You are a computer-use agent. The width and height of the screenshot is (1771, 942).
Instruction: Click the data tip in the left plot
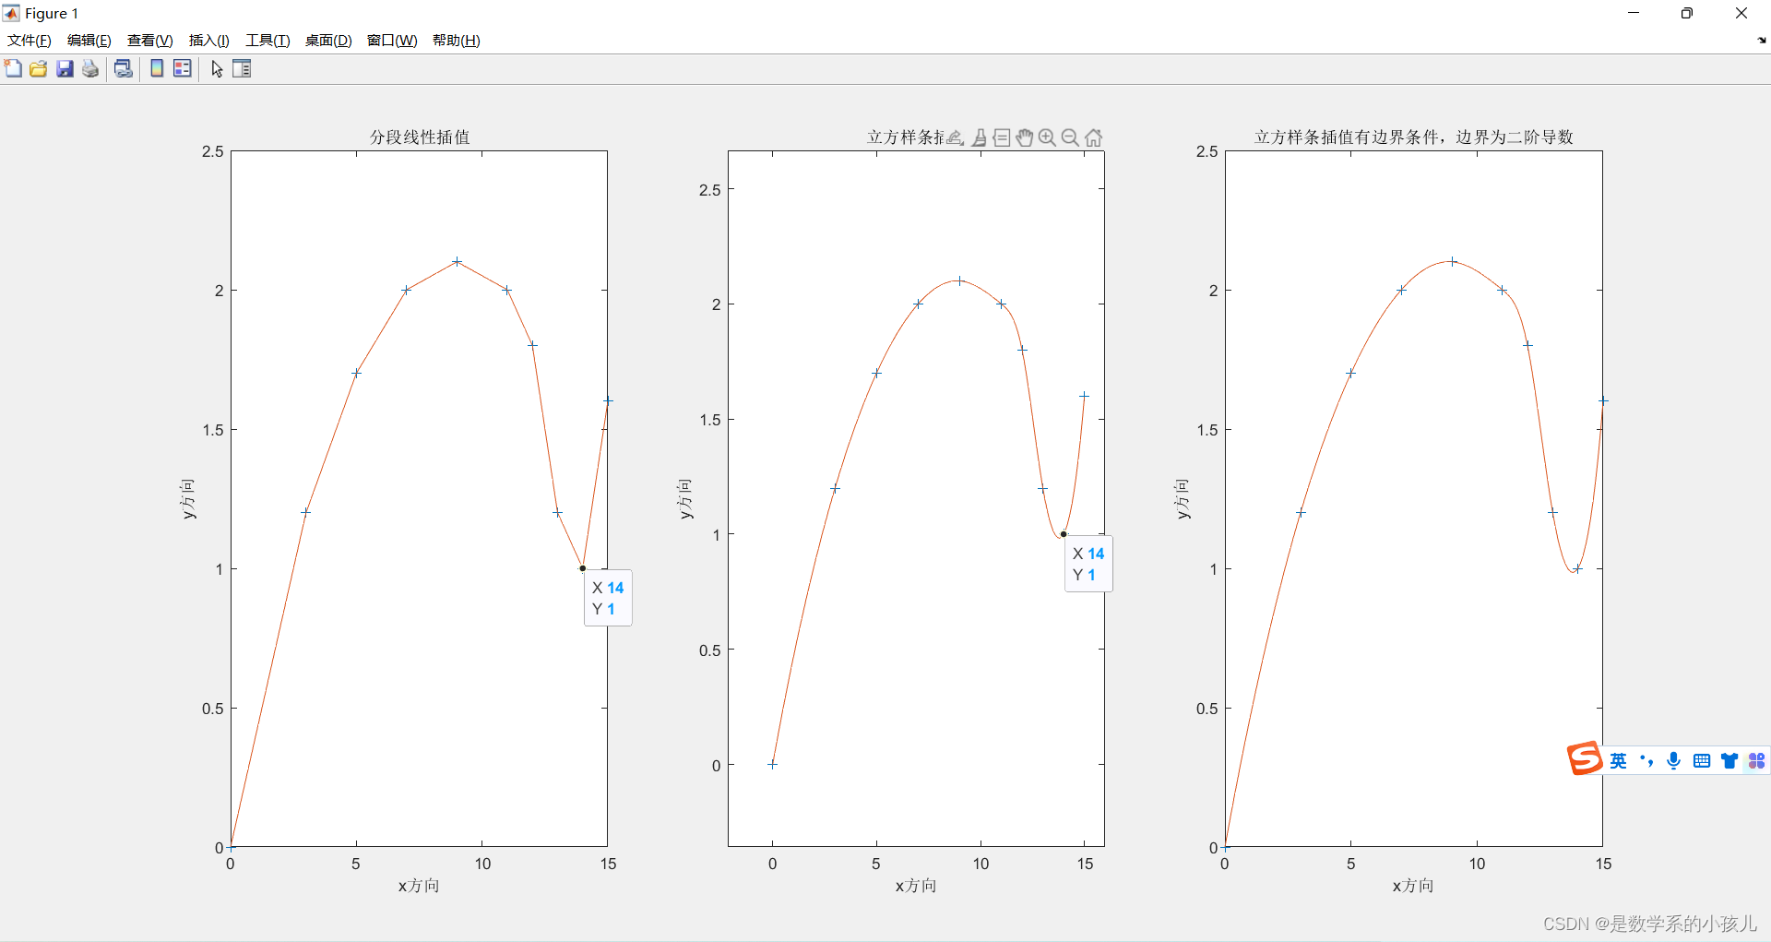tap(608, 598)
